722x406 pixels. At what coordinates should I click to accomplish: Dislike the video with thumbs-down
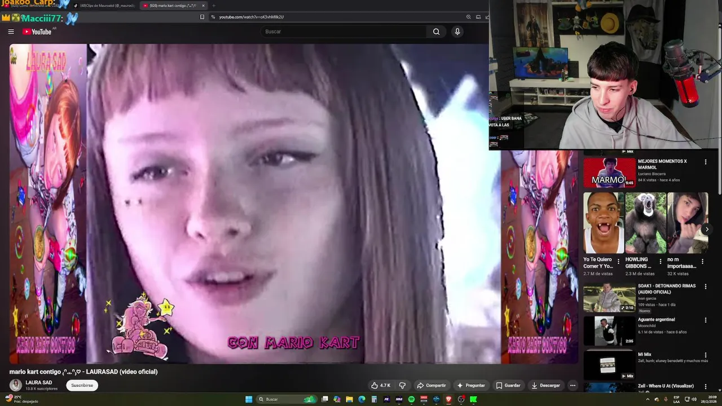point(402,386)
